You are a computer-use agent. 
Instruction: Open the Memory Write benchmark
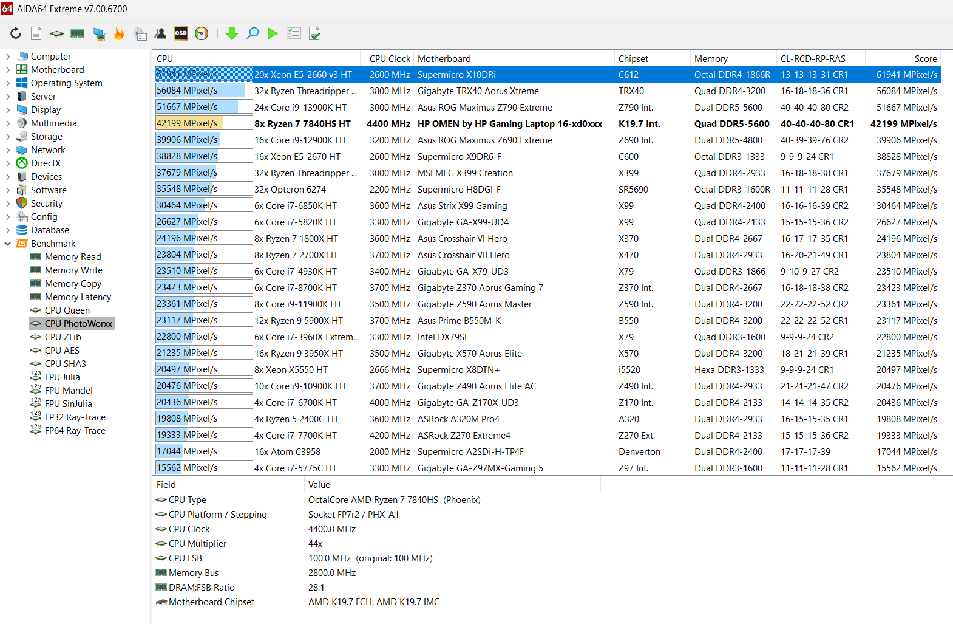pyautogui.click(x=73, y=270)
